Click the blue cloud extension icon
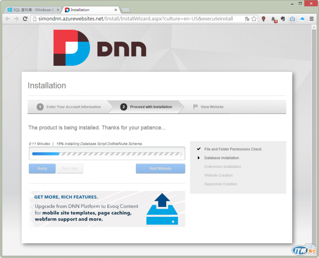 (302, 19)
